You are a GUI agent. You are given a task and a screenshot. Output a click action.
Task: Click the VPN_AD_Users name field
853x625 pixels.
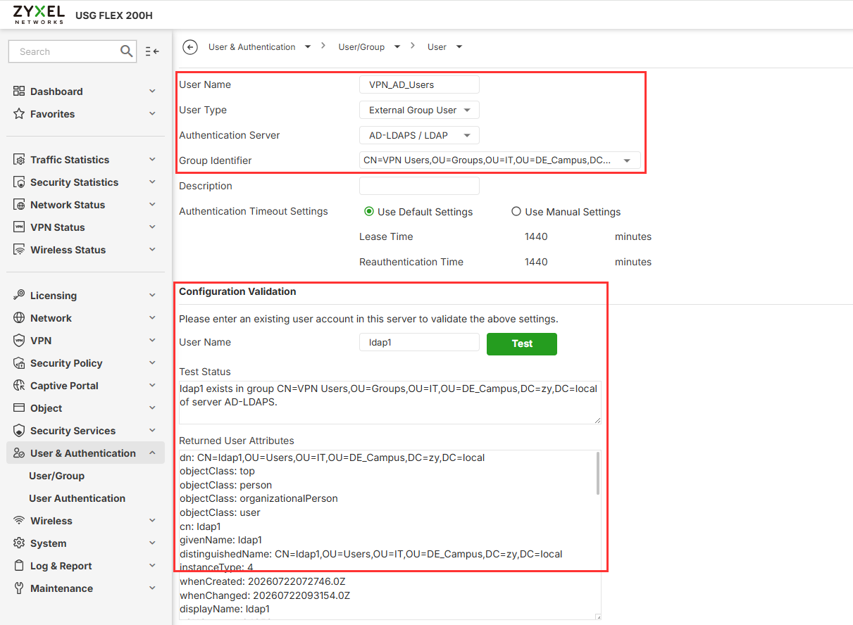tap(419, 84)
